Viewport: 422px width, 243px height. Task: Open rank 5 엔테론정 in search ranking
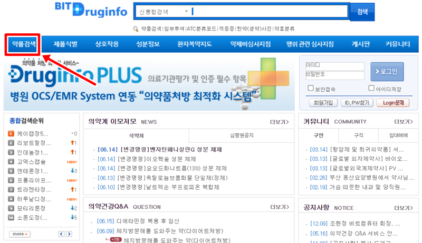tap(32, 171)
